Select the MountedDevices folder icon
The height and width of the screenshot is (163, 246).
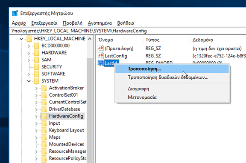(44, 144)
